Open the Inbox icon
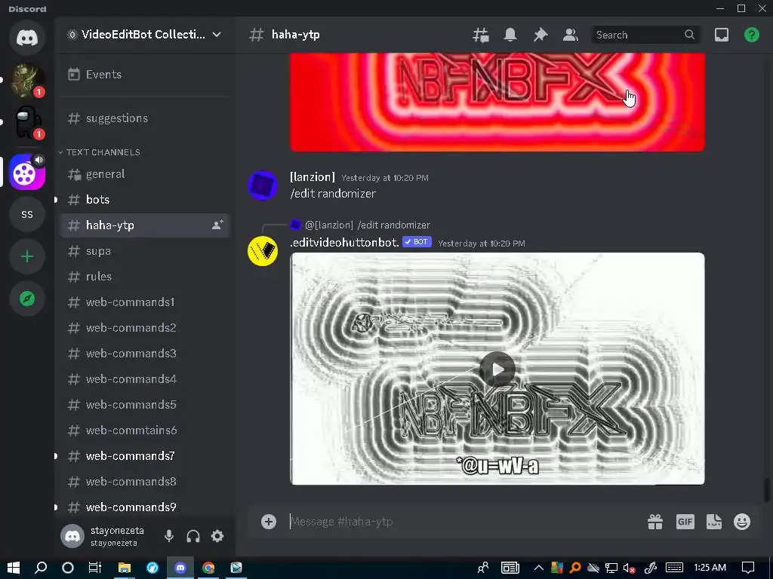 (x=722, y=35)
